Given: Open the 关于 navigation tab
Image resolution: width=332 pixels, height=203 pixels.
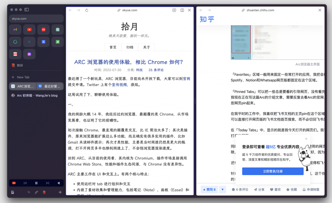Looking at the screenshot, I should (x=146, y=47).
